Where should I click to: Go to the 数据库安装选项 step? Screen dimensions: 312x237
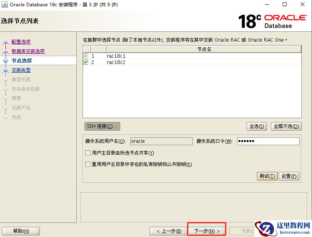point(28,51)
